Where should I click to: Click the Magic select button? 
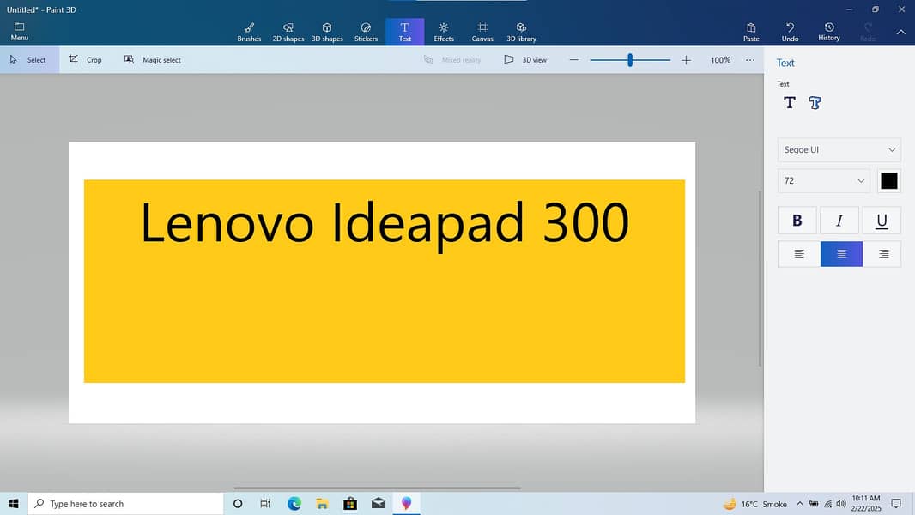[153, 60]
